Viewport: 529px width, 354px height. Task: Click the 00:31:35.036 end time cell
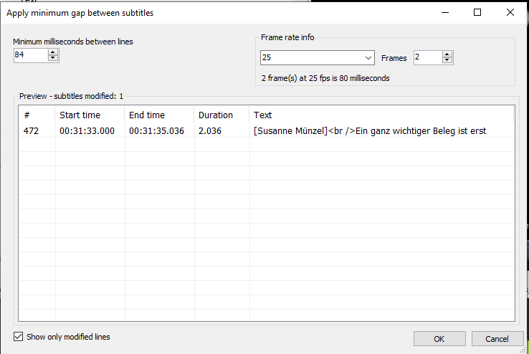coord(156,131)
